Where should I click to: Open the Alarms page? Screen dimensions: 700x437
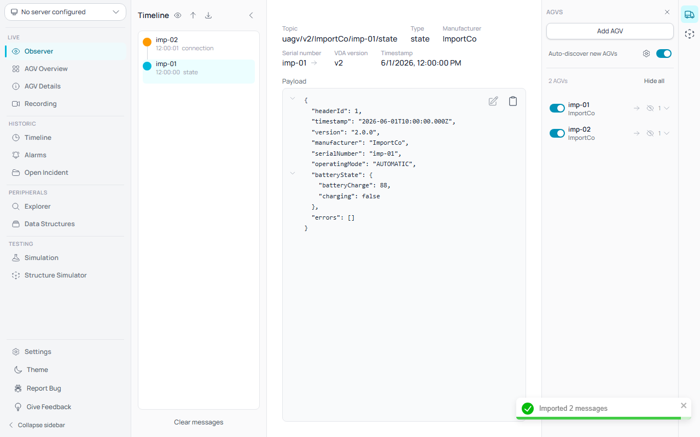point(66,155)
